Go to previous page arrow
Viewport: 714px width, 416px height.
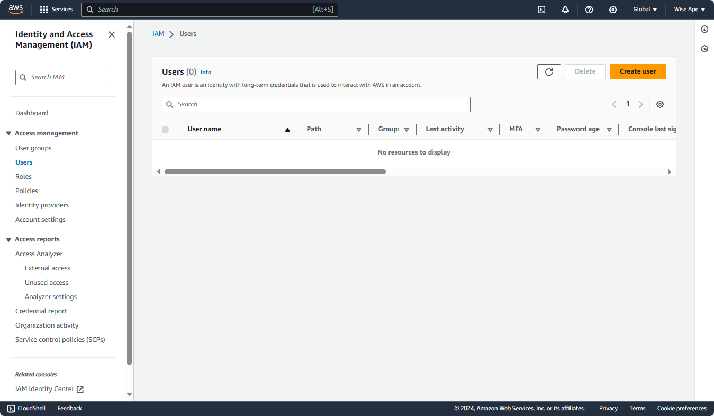coord(614,104)
